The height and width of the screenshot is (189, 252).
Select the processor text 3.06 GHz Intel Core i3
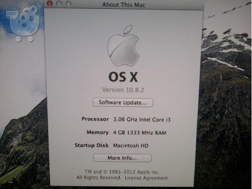(142, 120)
